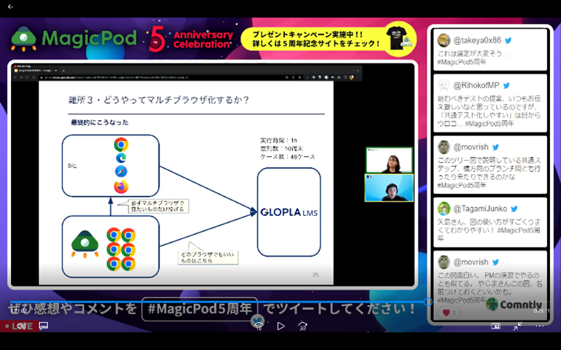Viewport: 561px width, 350px height.
Task: Go back using the top-left arrow
Action: tap(10, 7)
